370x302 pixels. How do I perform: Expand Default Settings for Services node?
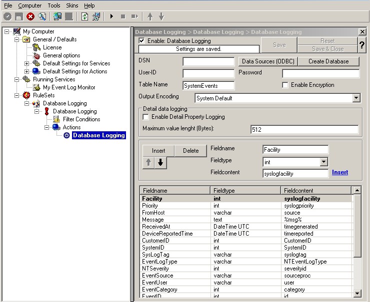27,63
